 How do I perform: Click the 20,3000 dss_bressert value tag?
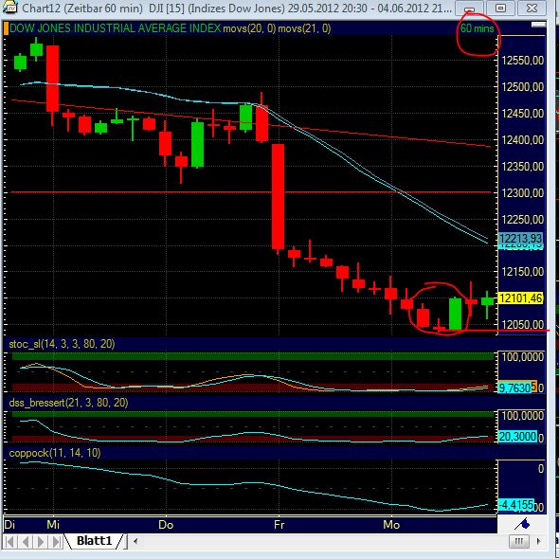(517, 437)
